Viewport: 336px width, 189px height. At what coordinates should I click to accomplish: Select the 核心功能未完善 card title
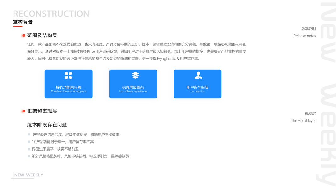point(69,87)
